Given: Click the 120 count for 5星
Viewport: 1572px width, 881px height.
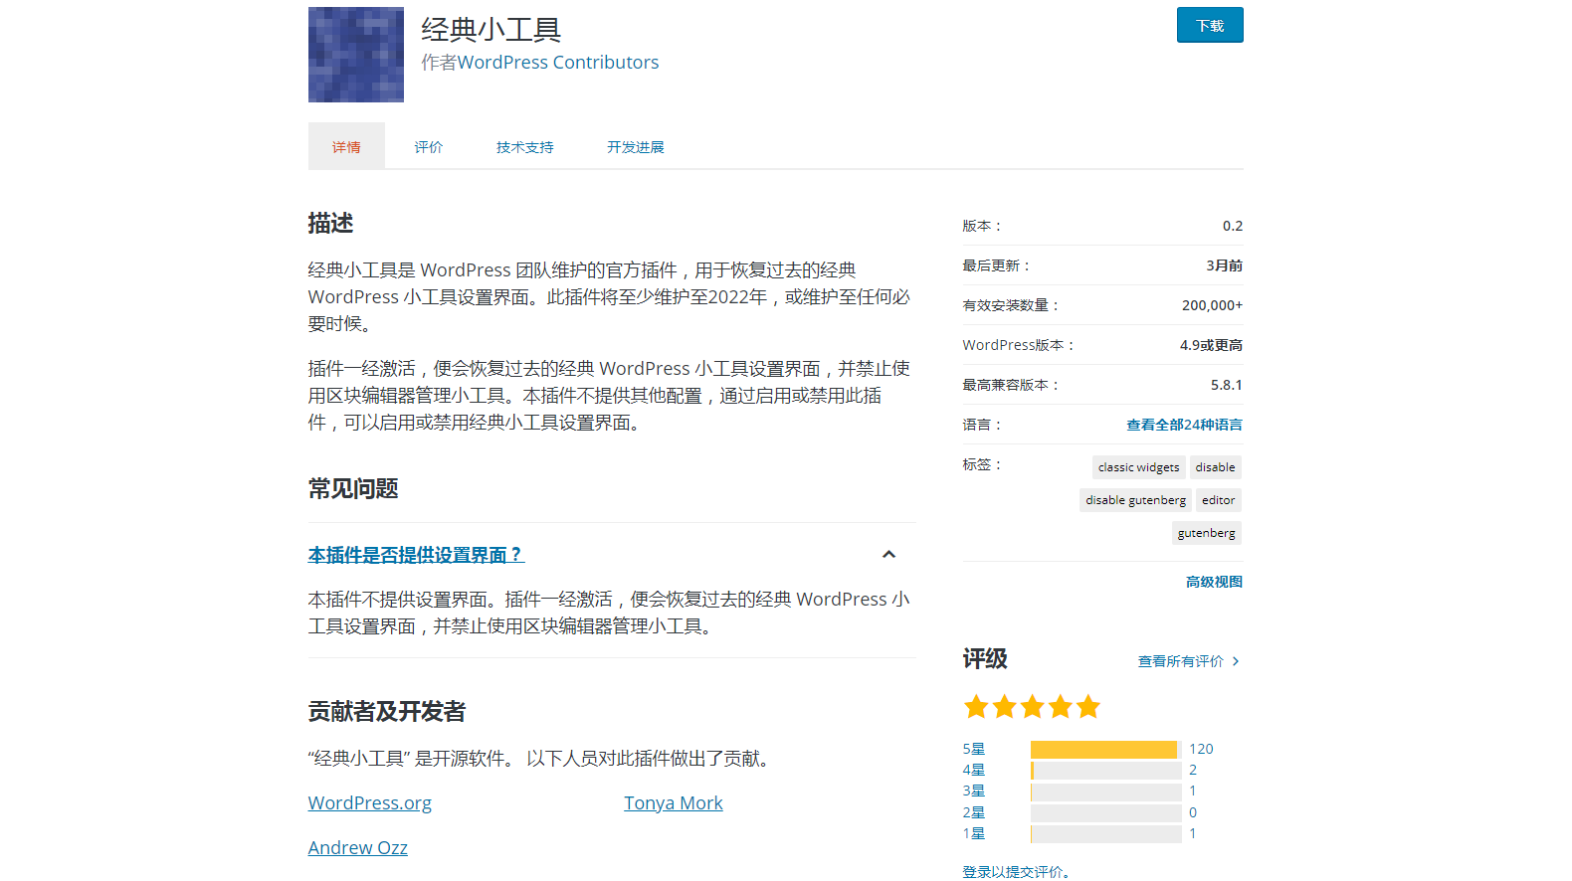Looking at the screenshot, I should [x=1201, y=749].
